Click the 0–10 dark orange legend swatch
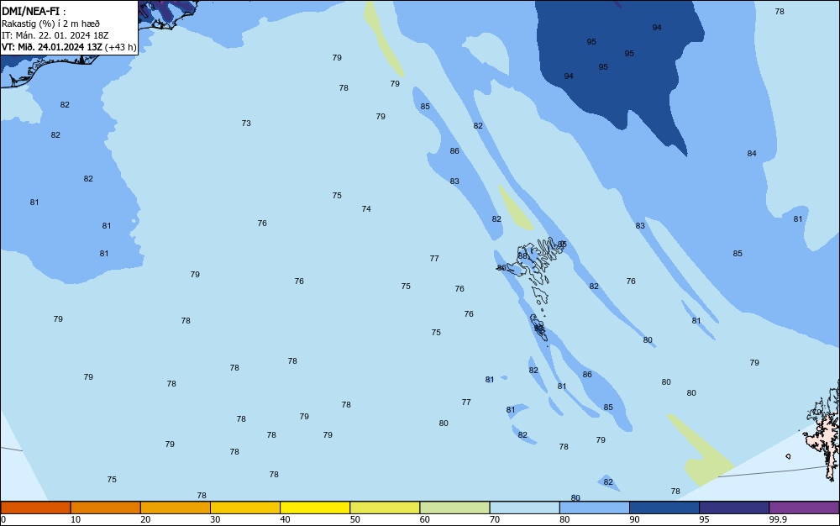Screen dimensions: 840x526 coord(35,508)
